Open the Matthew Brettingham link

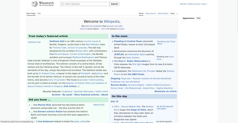pyautogui.click(x=83, y=57)
